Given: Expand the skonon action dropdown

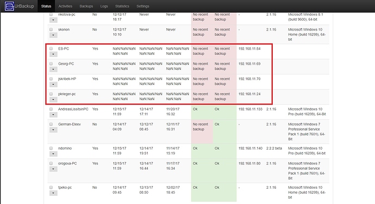Looking at the screenshot, I should coord(53,35).
